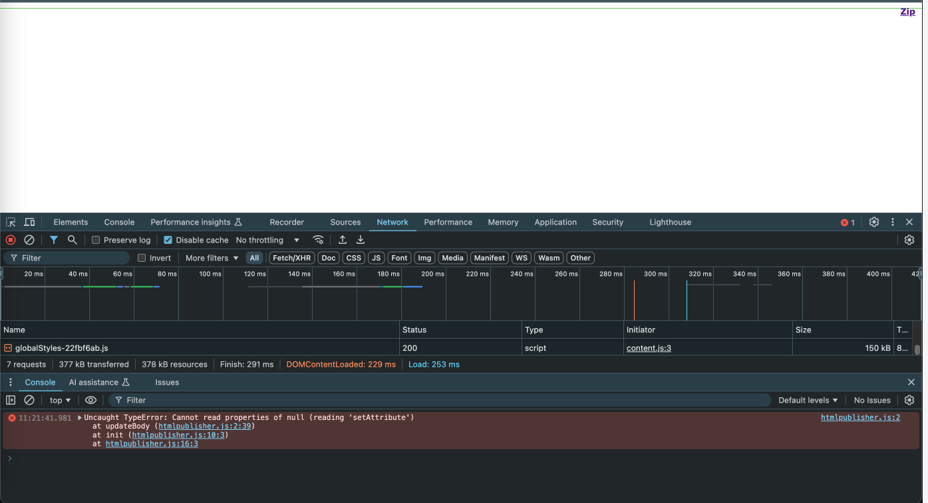Stop recording network log
Viewport: 928px width, 503px height.
(11, 240)
